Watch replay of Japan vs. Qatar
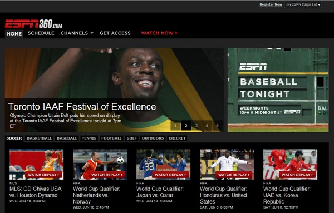334x213 pixels. pyautogui.click(x=170, y=175)
